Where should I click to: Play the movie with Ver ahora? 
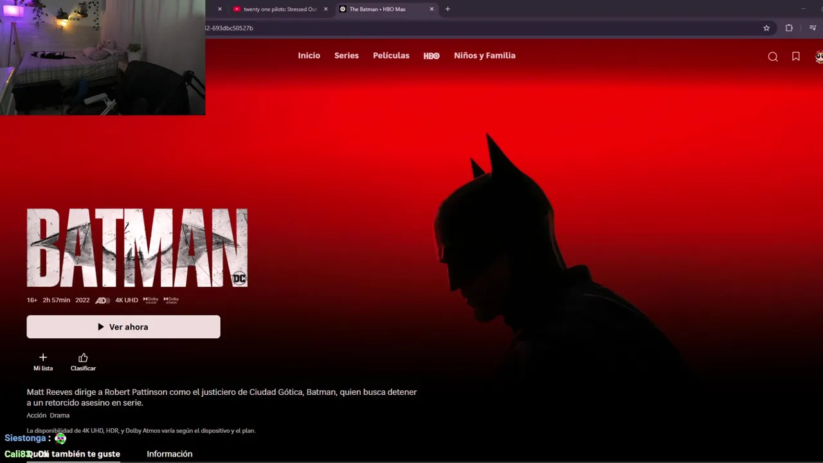123,327
